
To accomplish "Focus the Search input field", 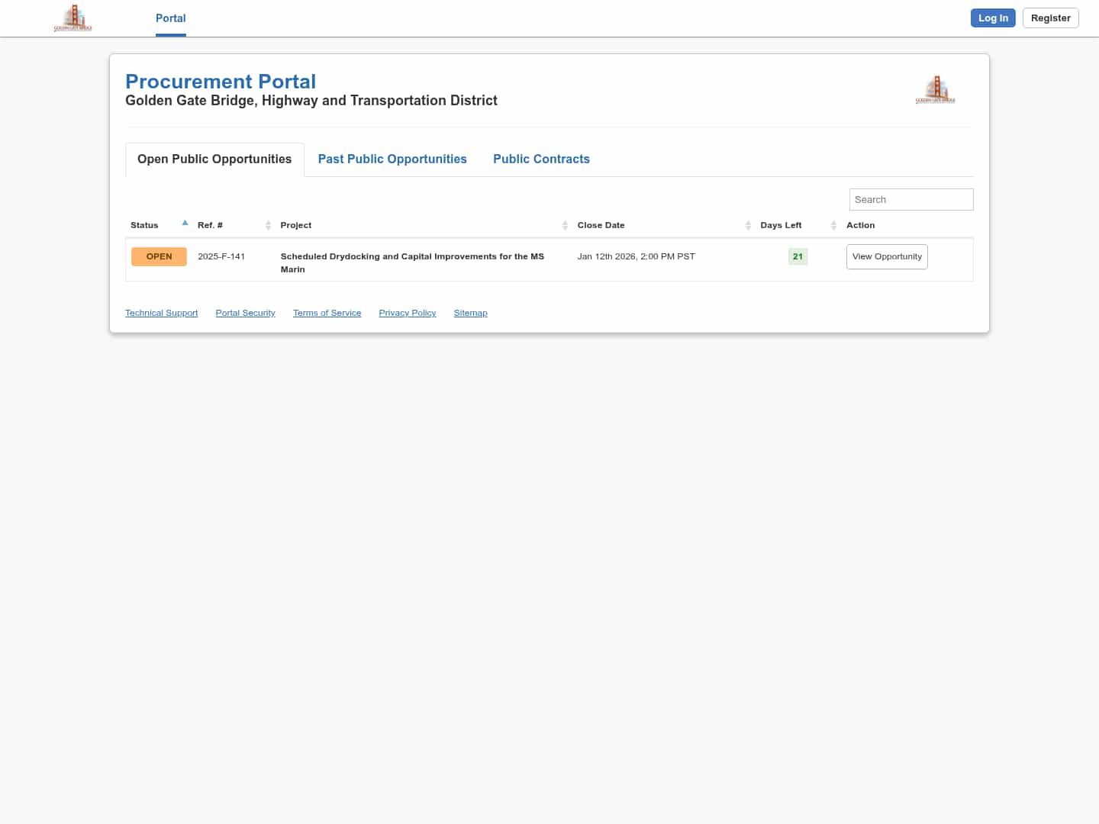I will (x=910, y=199).
